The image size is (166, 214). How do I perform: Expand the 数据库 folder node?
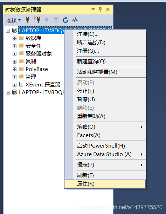tap(14, 38)
